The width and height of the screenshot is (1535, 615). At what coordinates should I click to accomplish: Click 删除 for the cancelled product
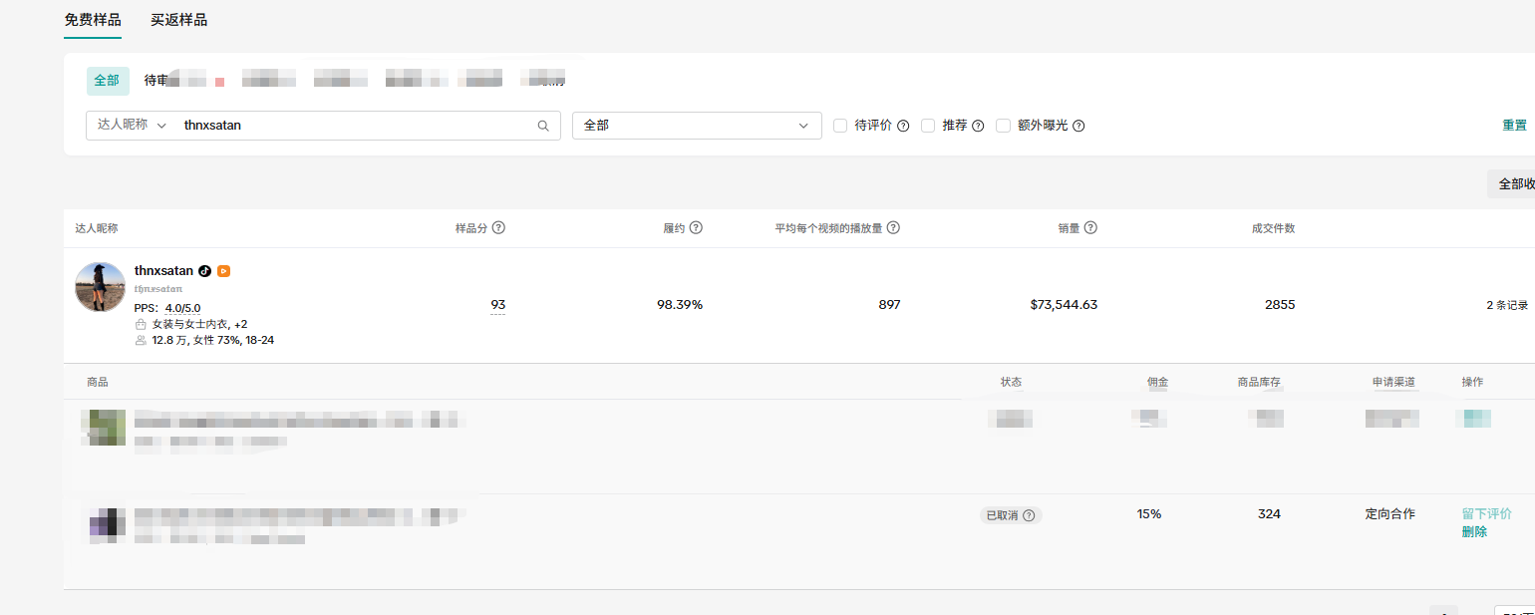[1474, 532]
